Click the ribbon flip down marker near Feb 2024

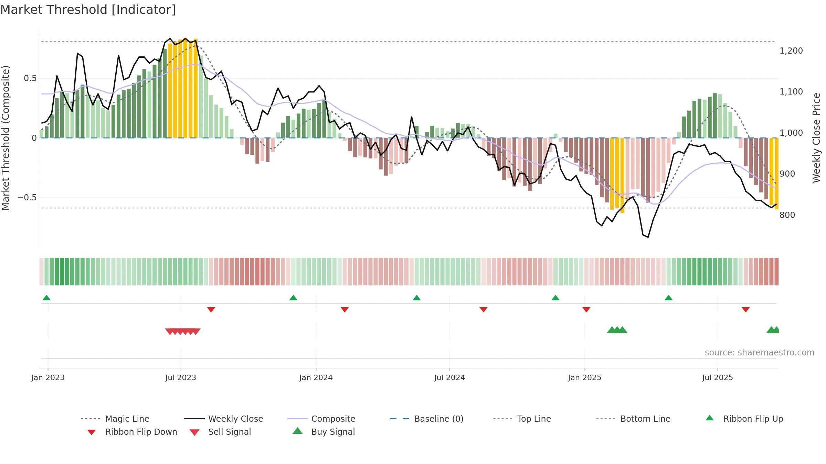click(345, 310)
